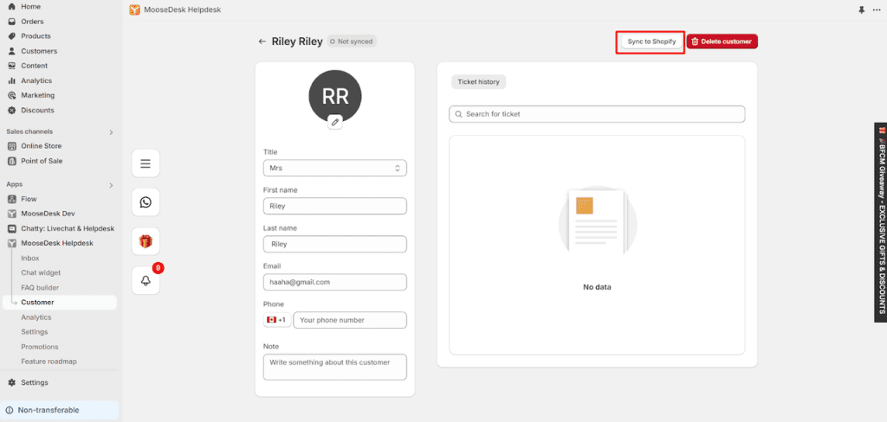The width and height of the screenshot is (887, 422).
Task: Click the phone number input
Action: point(350,320)
